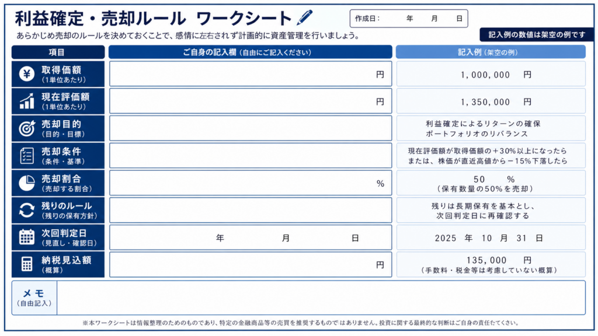Click the note (保有数量の50%を売却)
Image resolution: width=598 pixels, height=336 pixels.
[485, 189]
